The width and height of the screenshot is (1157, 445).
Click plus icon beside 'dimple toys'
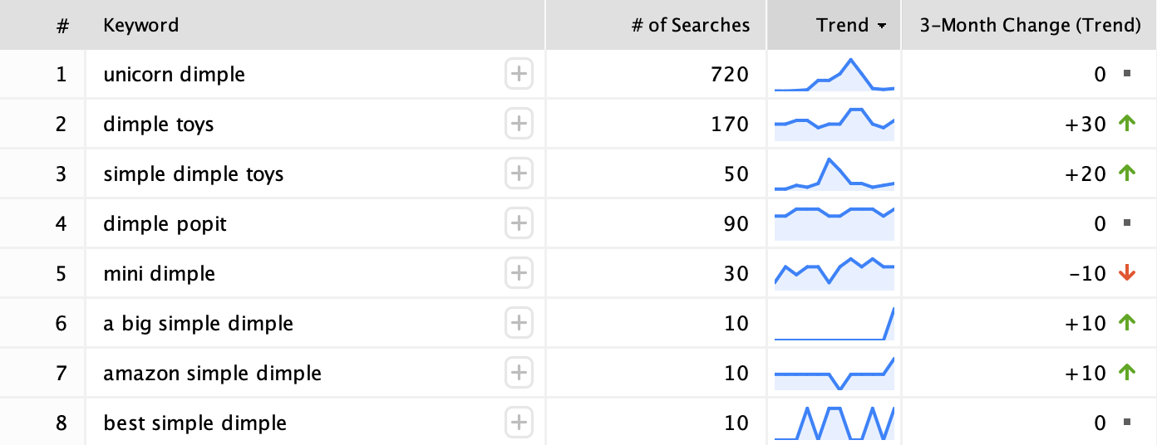pos(519,125)
